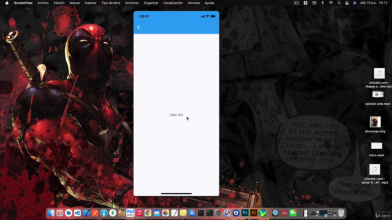Open the ScreenFlow app menu
392x220 pixels.
coord(23,3)
